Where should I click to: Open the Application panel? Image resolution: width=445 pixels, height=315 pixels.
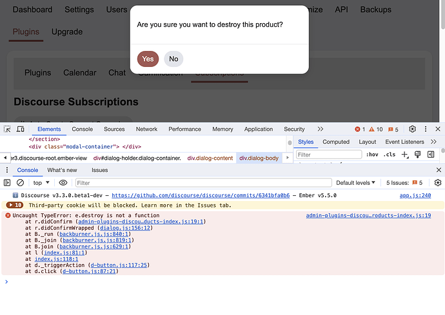point(259,129)
